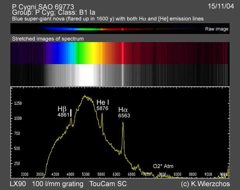Click the 'LX90' equipment label

click(x=18, y=184)
